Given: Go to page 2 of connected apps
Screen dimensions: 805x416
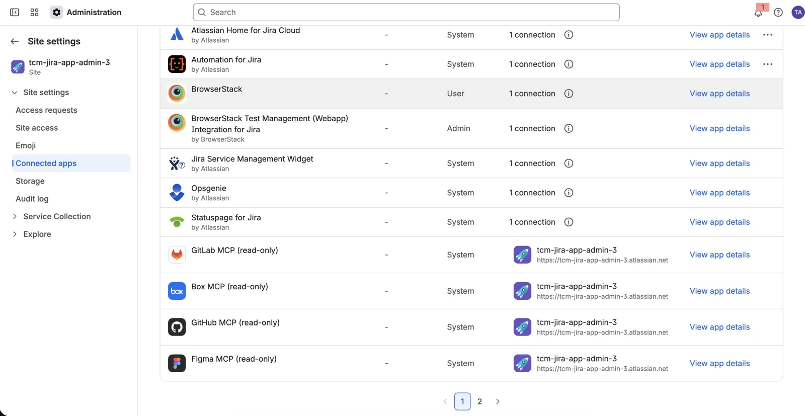Looking at the screenshot, I should [479, 401].
